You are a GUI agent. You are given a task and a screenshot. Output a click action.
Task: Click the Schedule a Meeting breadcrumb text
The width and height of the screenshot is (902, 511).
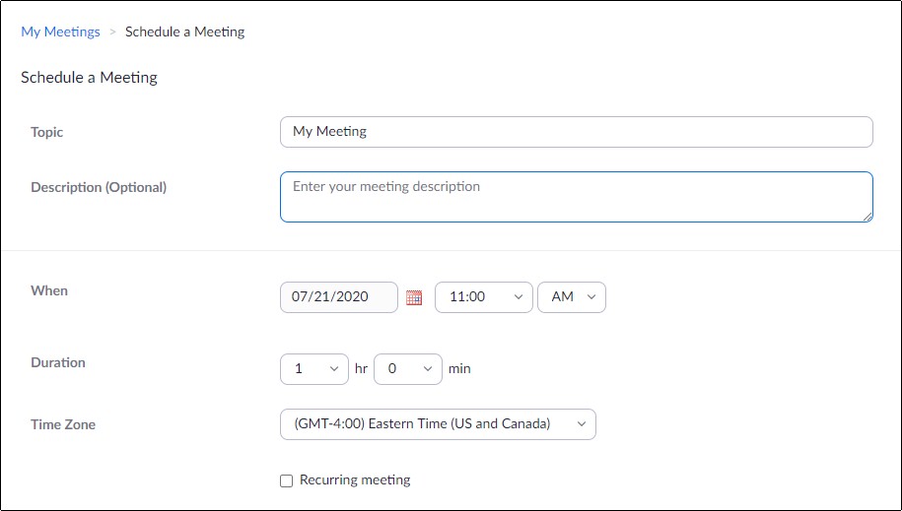tap(184, 32)
